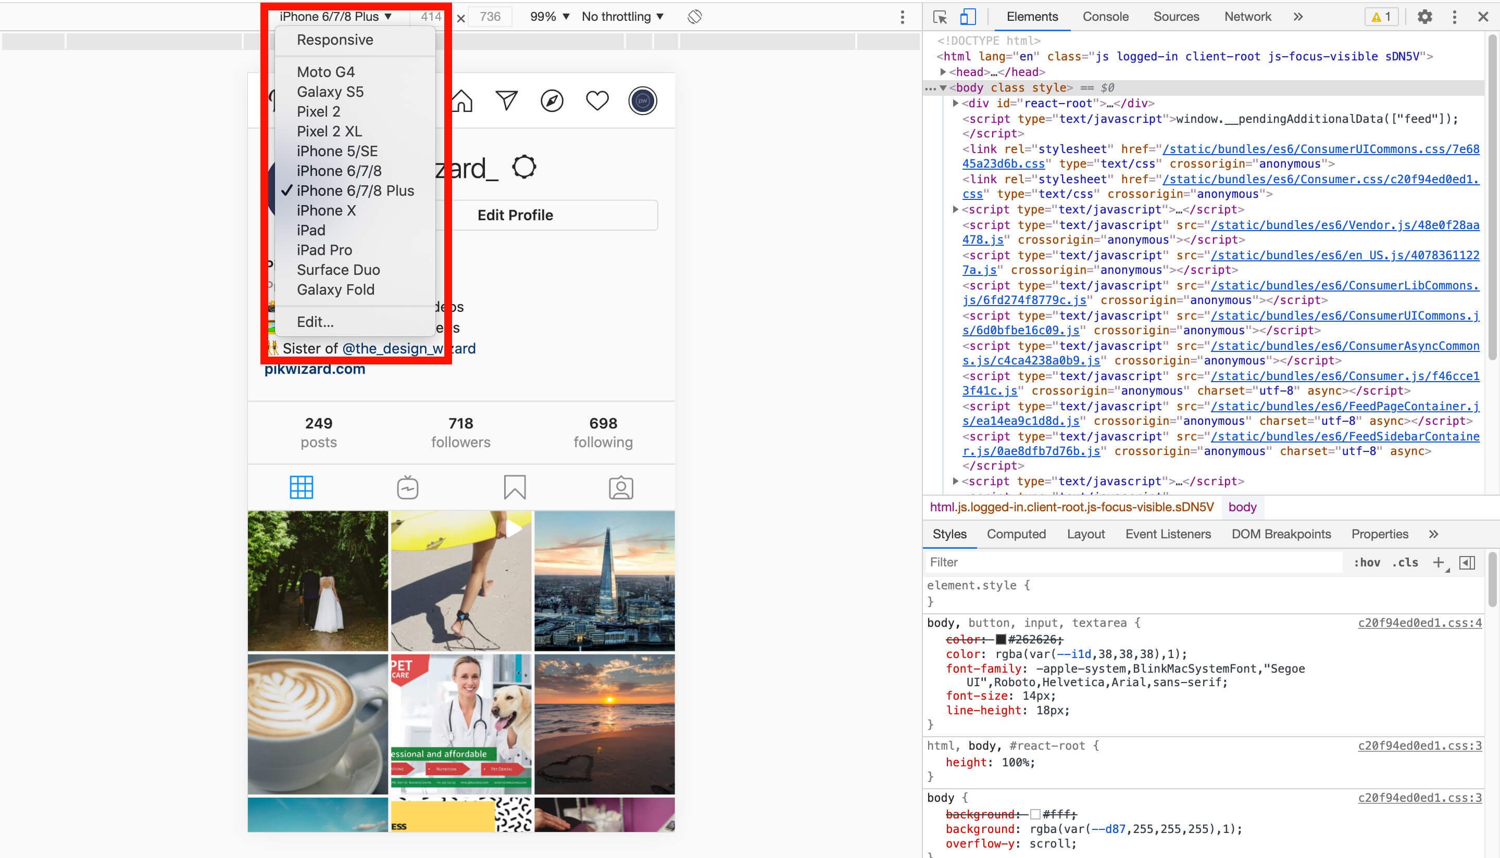The height and width of the screenshot is (858, 1500).
Task: Show more DevTools tabs chevron
Action: 1298,17
